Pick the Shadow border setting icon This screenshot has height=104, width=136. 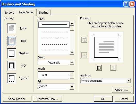(x=12, y=53)
